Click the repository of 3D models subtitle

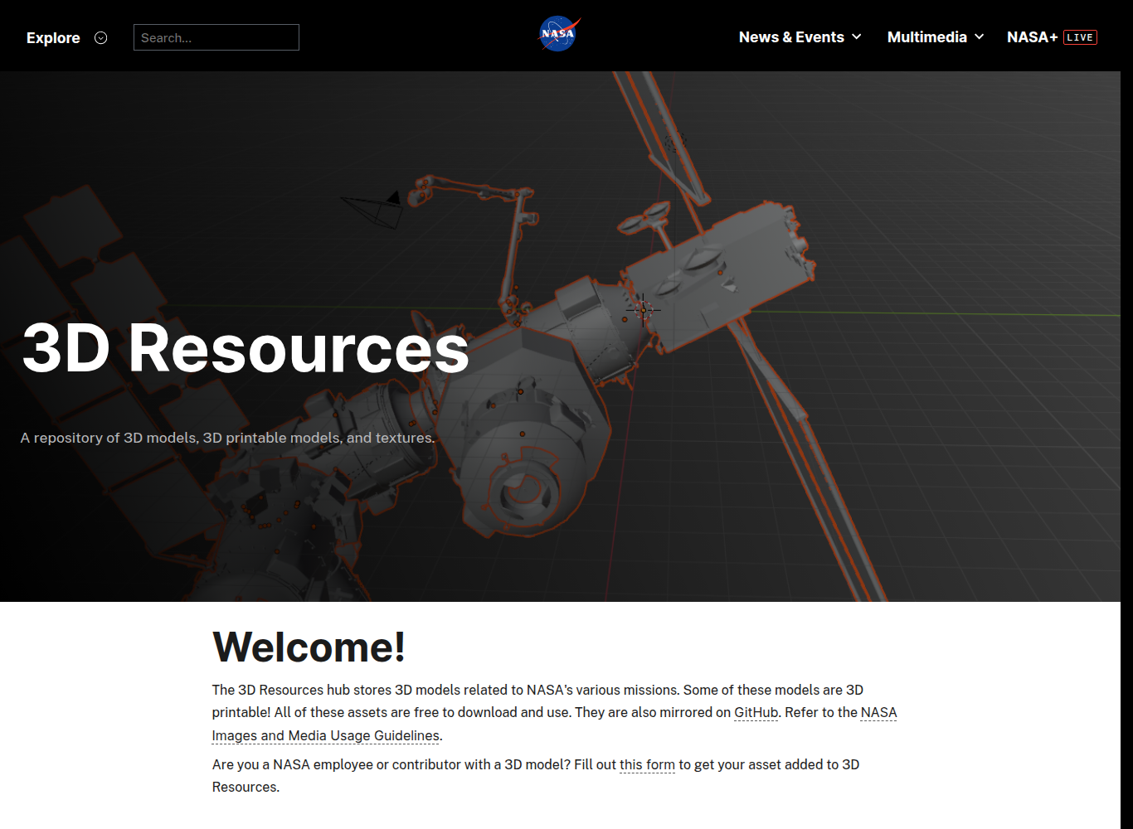(228, 438)
